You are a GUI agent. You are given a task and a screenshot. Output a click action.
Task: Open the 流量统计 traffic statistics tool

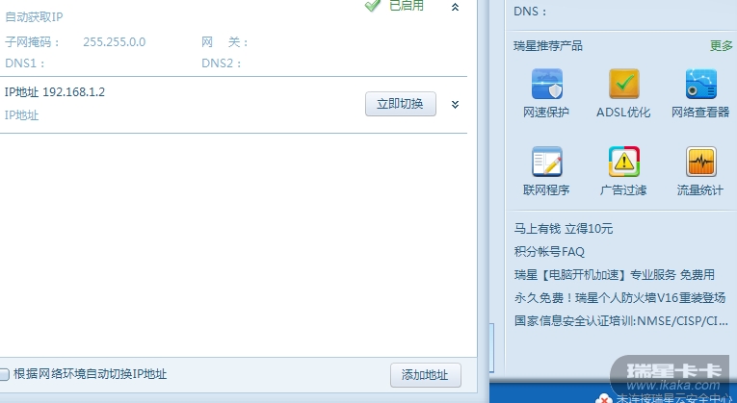(x=700, y=170)
